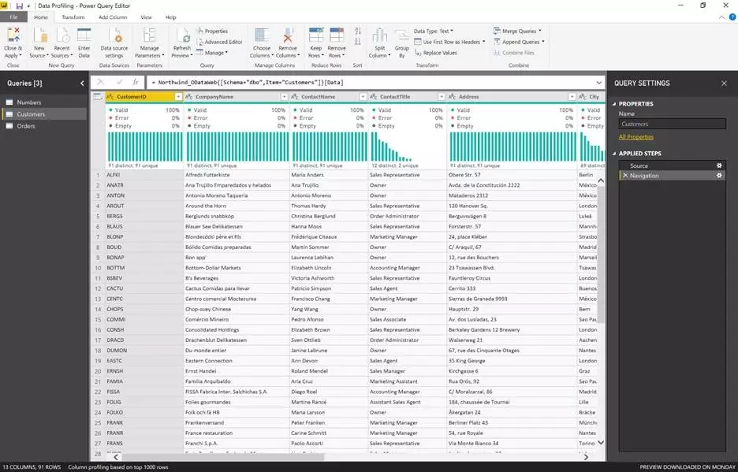Switch to the Transform tab
The height and width of the screenshot is (472, 738).
[73, 17]
